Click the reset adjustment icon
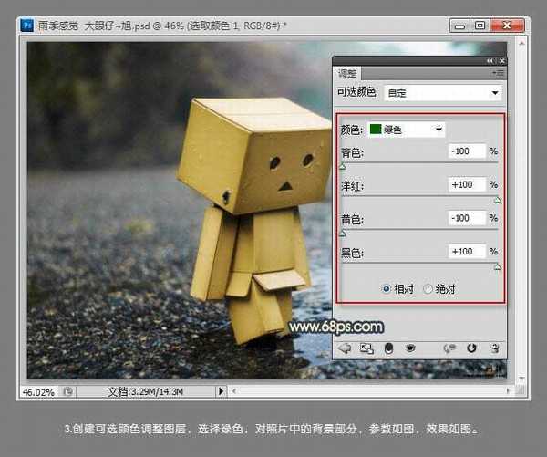The height and width of the screenshot is (457, 547). (471, 348)
